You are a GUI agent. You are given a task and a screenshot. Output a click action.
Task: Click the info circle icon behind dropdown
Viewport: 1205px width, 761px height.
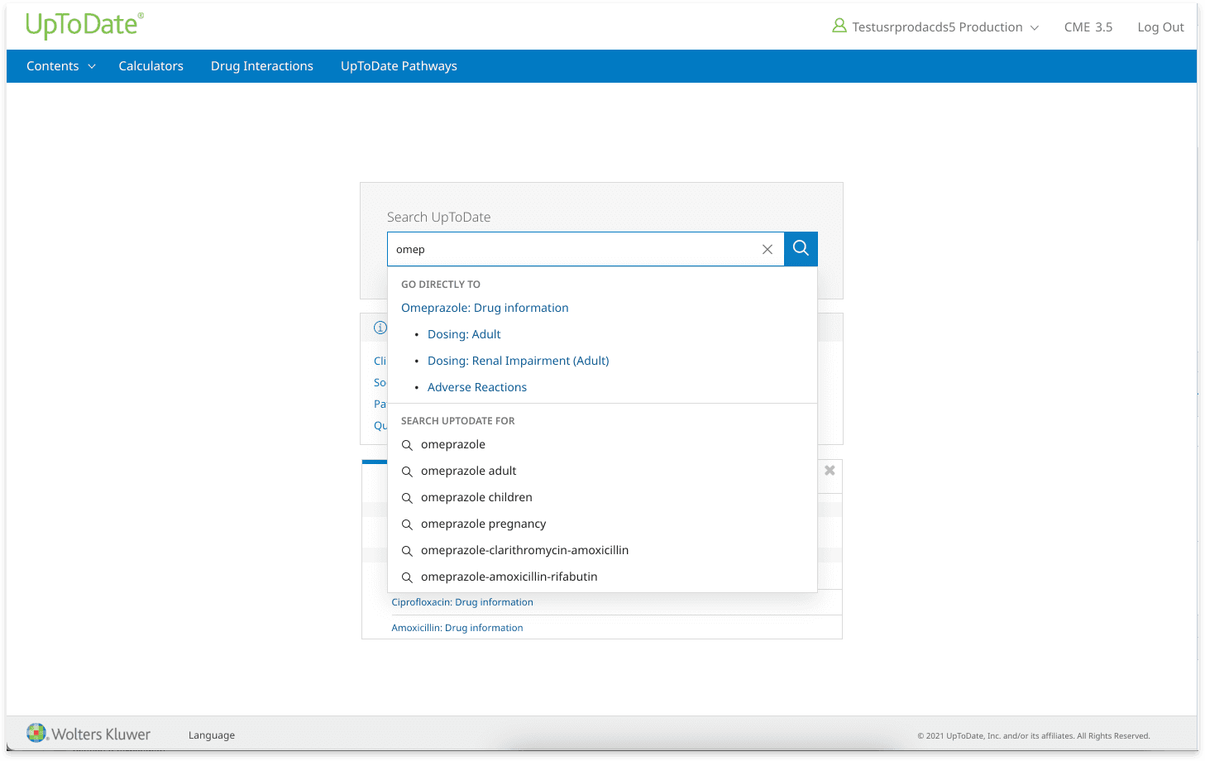pyautogui.click(x=380, y=328)
